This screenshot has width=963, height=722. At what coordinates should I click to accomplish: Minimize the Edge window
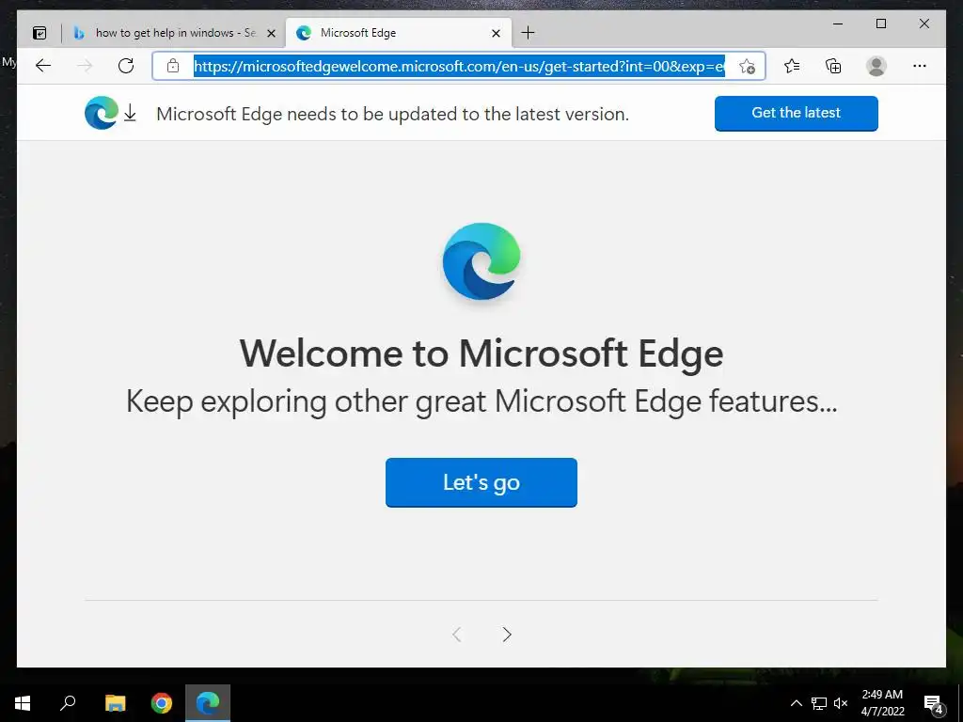coord(838,24)
